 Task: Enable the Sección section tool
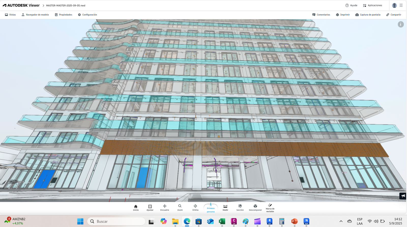pos(240,208)
